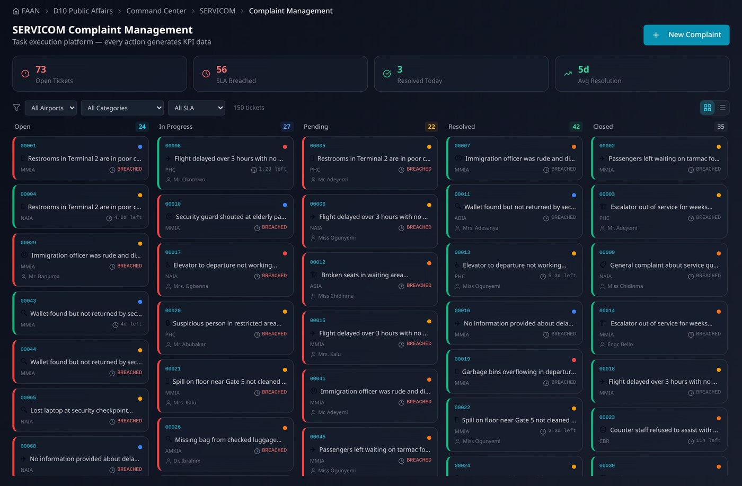Click the magnifier icon on ticket 00011
The height and width of the screenshot is (486, 742).
(458, 207)
